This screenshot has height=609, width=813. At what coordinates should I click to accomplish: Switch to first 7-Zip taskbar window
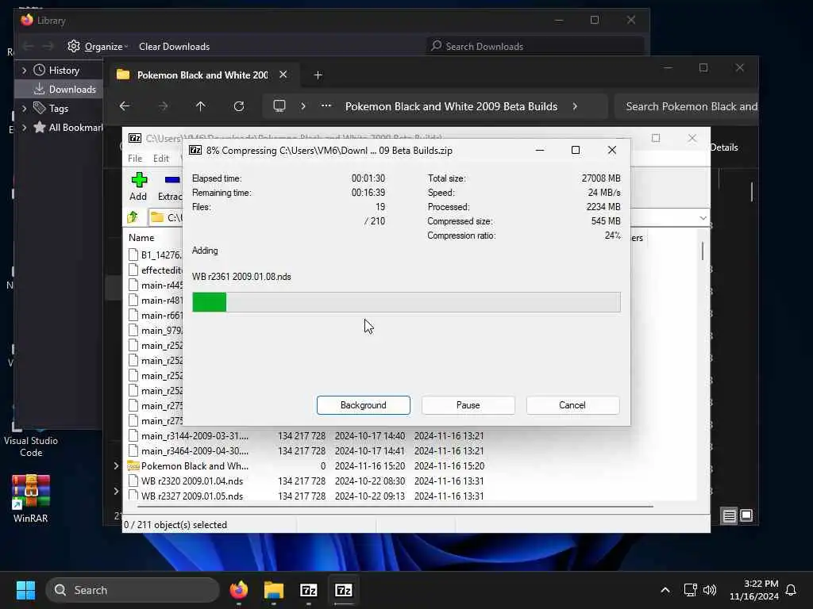pos(309,590)
